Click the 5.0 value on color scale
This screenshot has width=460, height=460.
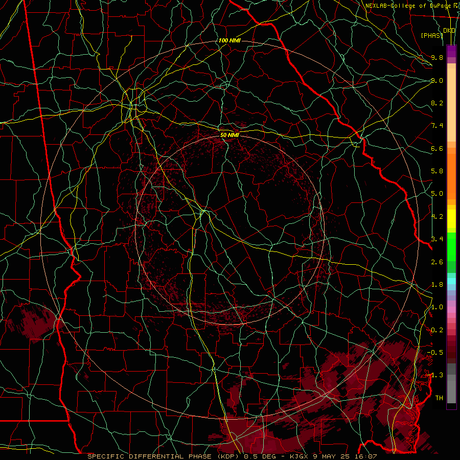(437, 193)
